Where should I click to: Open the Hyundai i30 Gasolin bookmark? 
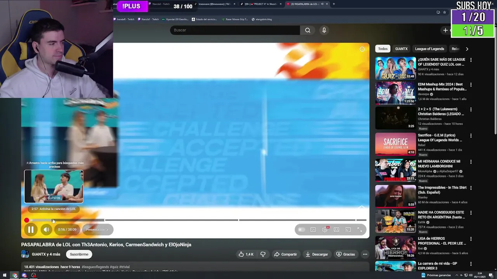(175, 19)
